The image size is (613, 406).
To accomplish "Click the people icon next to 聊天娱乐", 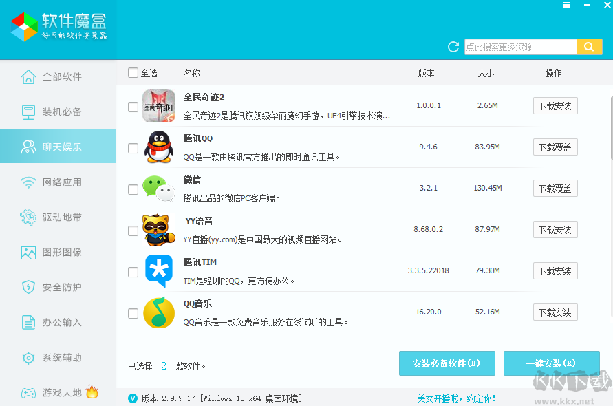I will pyautogui.click(x=28, y=147).
